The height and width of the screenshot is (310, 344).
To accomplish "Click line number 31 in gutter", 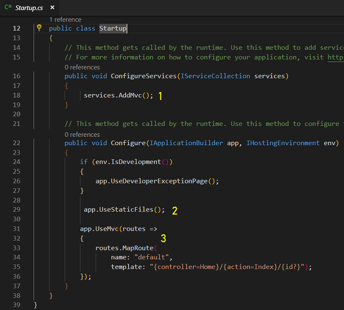I will (x=16, y=229).
